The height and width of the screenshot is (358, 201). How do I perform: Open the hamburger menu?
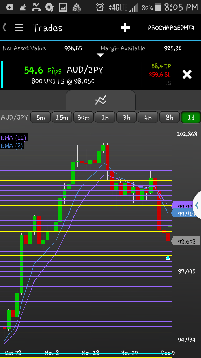click(x=19, y=27)
